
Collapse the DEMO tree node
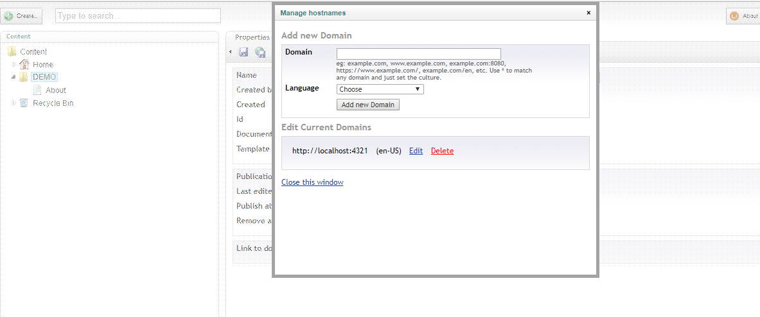[13, 77]
